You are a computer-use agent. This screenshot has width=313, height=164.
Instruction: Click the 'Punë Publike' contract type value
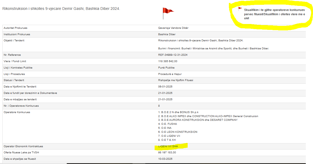click(x=167, y=68)
